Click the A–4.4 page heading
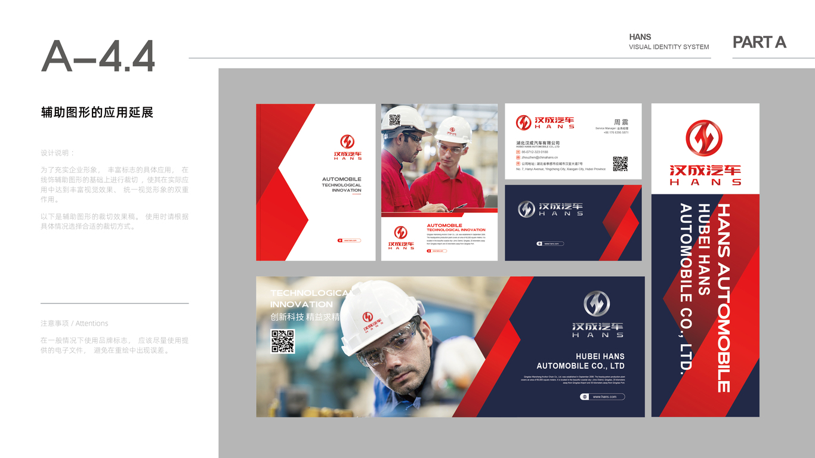 (x=98, y=57)
